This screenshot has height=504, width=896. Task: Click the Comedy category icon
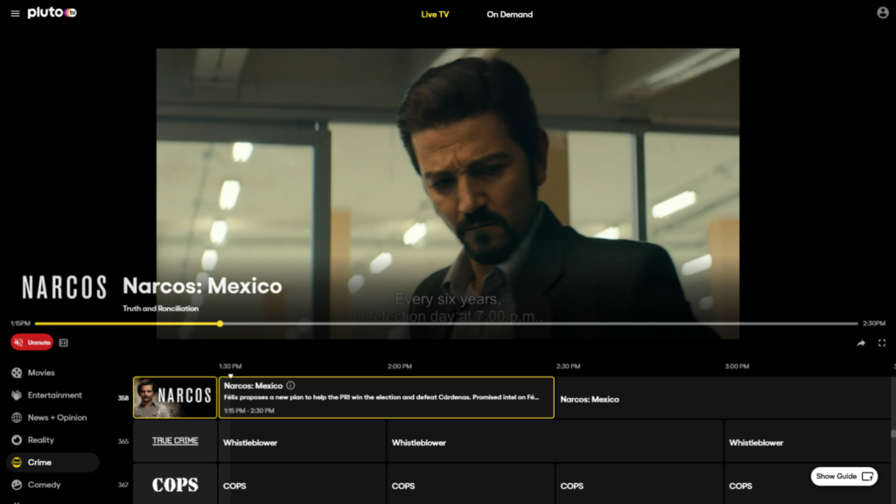tap(17, 485)
